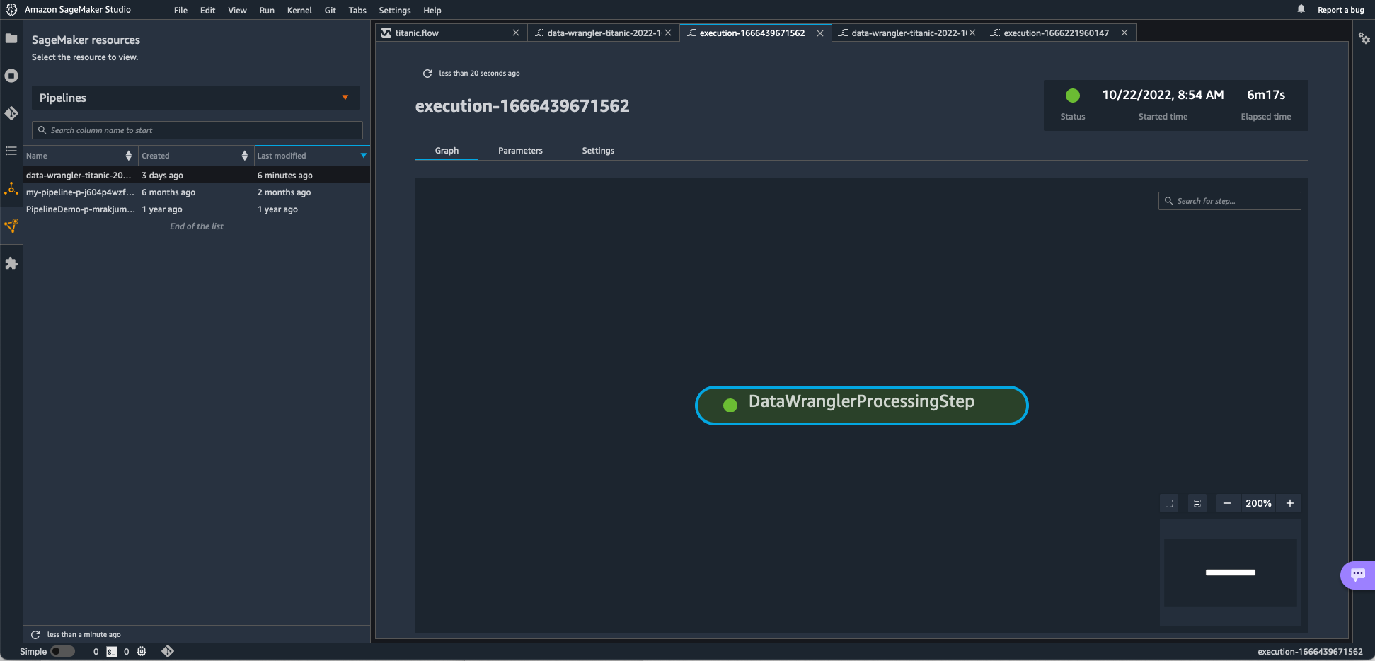Open the Help menu
Image resolution: width=1375 pixels, height=661 pixels.
[432, 11]
